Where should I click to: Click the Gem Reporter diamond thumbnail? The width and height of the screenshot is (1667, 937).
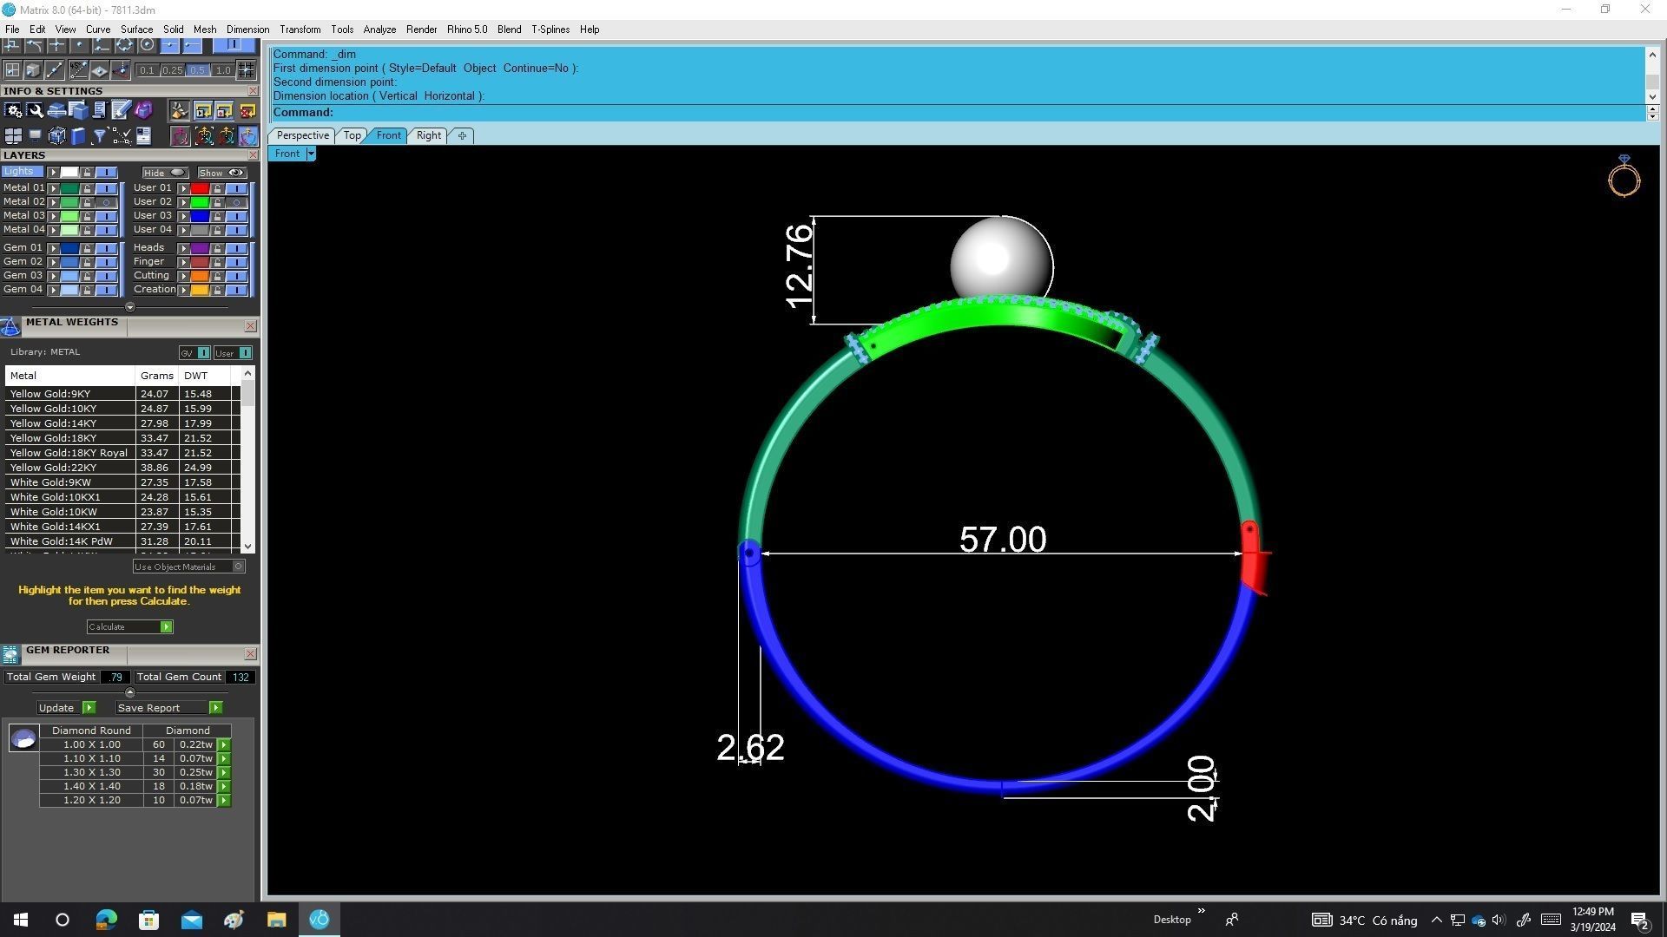(x=23, y=738)
